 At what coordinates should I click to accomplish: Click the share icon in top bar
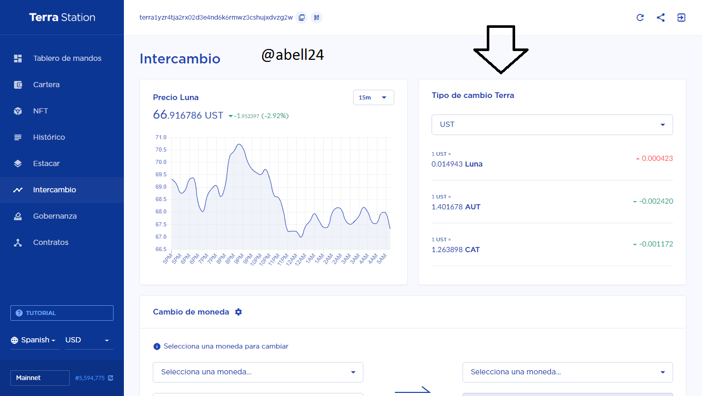(661, 18)
